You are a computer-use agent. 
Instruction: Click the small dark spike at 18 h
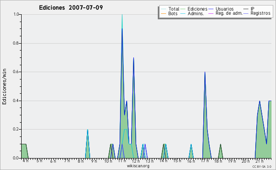click(220, 151)
